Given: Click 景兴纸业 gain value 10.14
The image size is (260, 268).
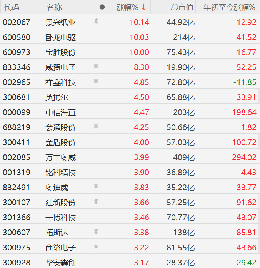Looking at the screenshot, I should pyautogui.click(x=139, y=22).
